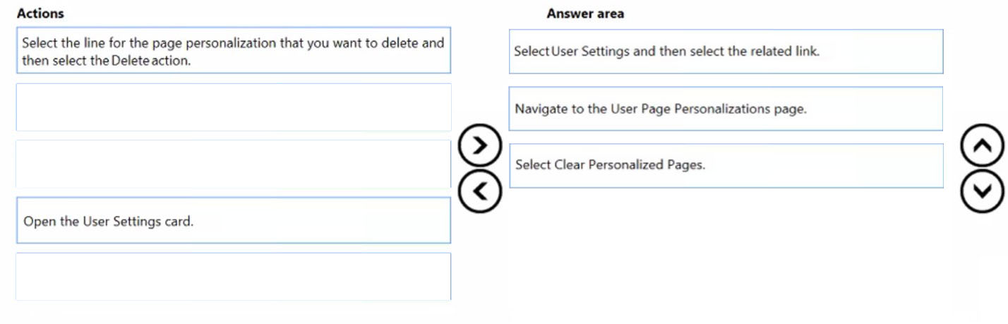Click the move right arrow button
The height and width of the screenshot is (324, 1008).
click(x=480, y=146)
